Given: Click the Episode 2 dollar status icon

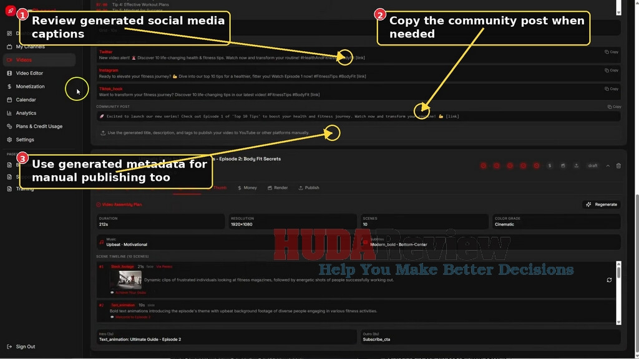Looking at the screenshot, I should tap(550, 166).
